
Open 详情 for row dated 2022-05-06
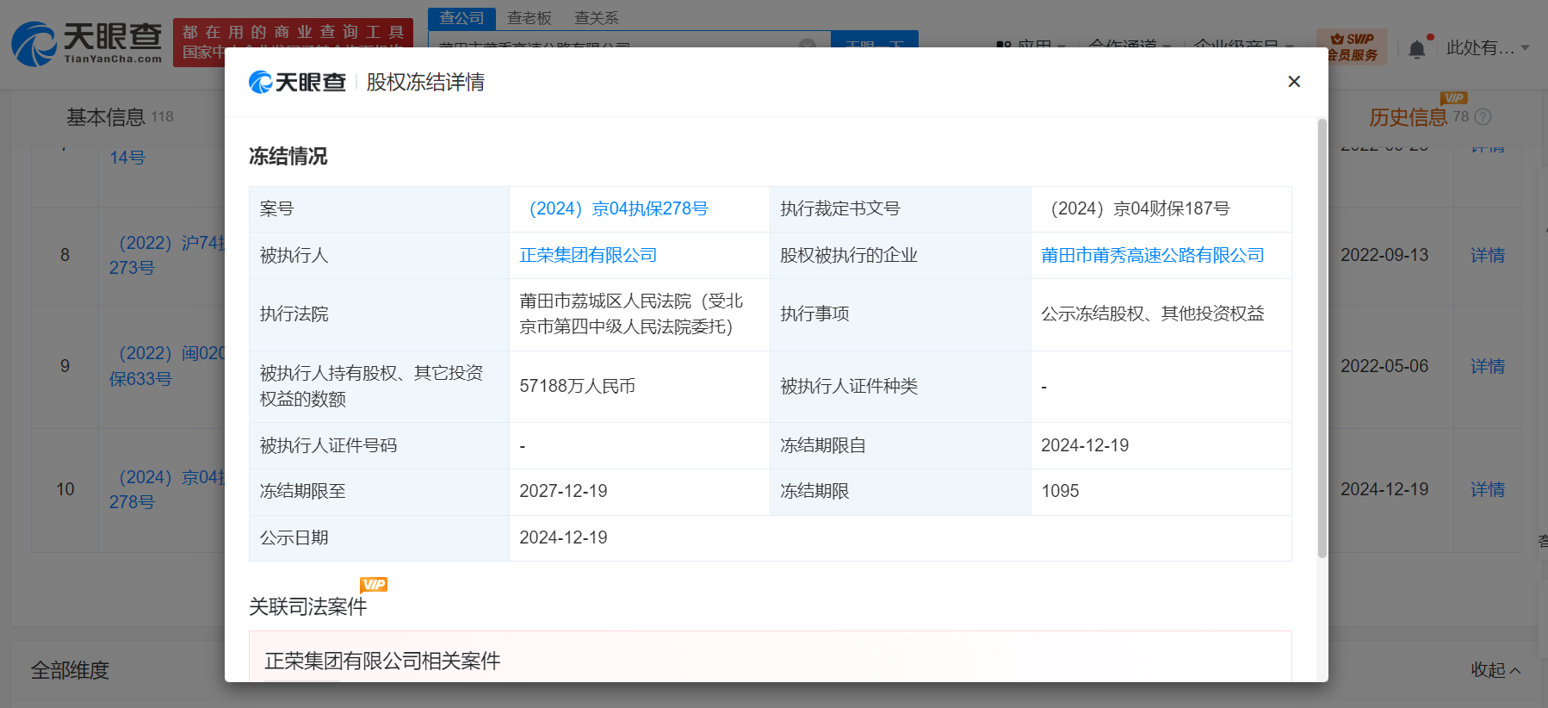[1487, 366]
